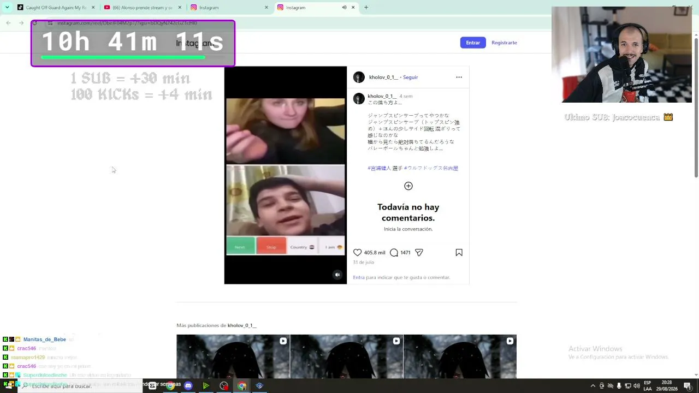Close the Caught Off Guard Again tab
The height and width of the screenshot is (393, 699).
93,8
